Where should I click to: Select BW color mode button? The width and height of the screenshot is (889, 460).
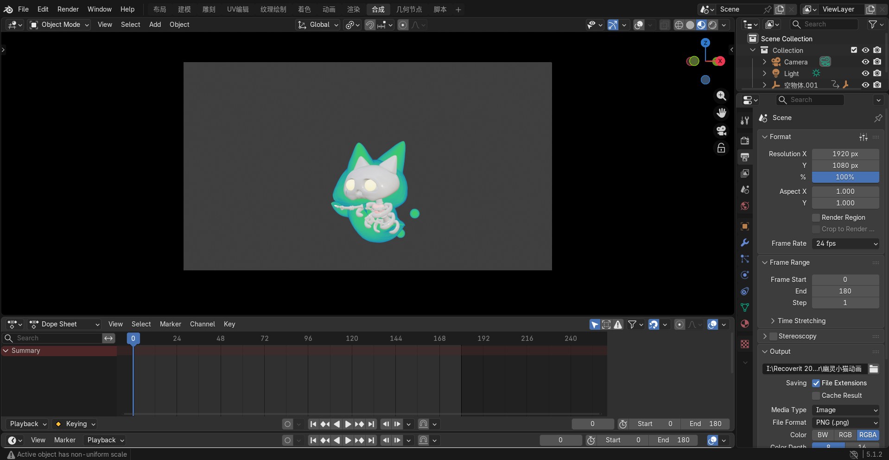(x=823, y=435)
